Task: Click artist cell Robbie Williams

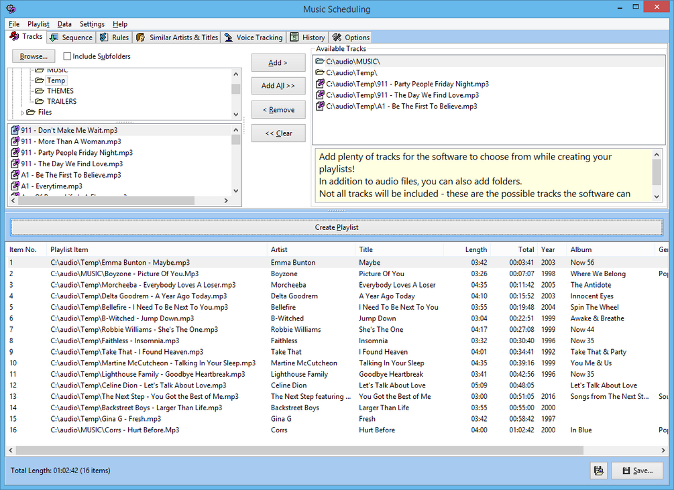Action: 296,329
